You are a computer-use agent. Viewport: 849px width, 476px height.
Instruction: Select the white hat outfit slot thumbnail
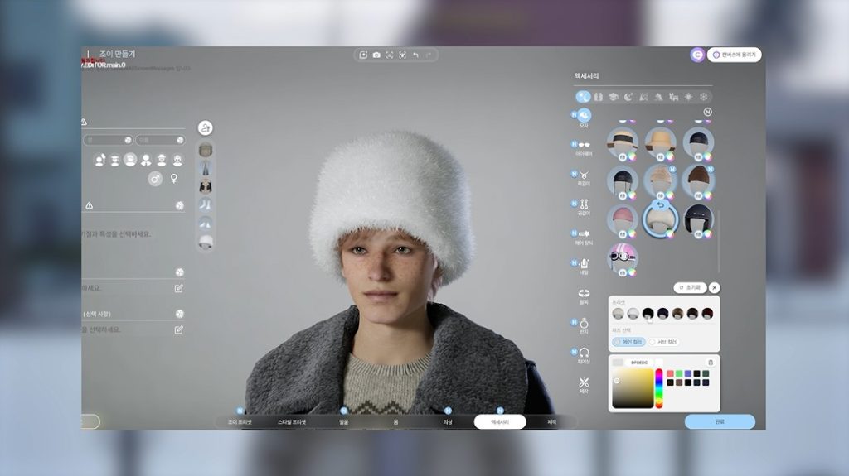206,242
